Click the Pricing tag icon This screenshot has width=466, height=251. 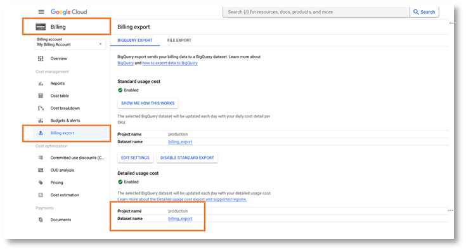pyautogui.click(x=41, y=183)
